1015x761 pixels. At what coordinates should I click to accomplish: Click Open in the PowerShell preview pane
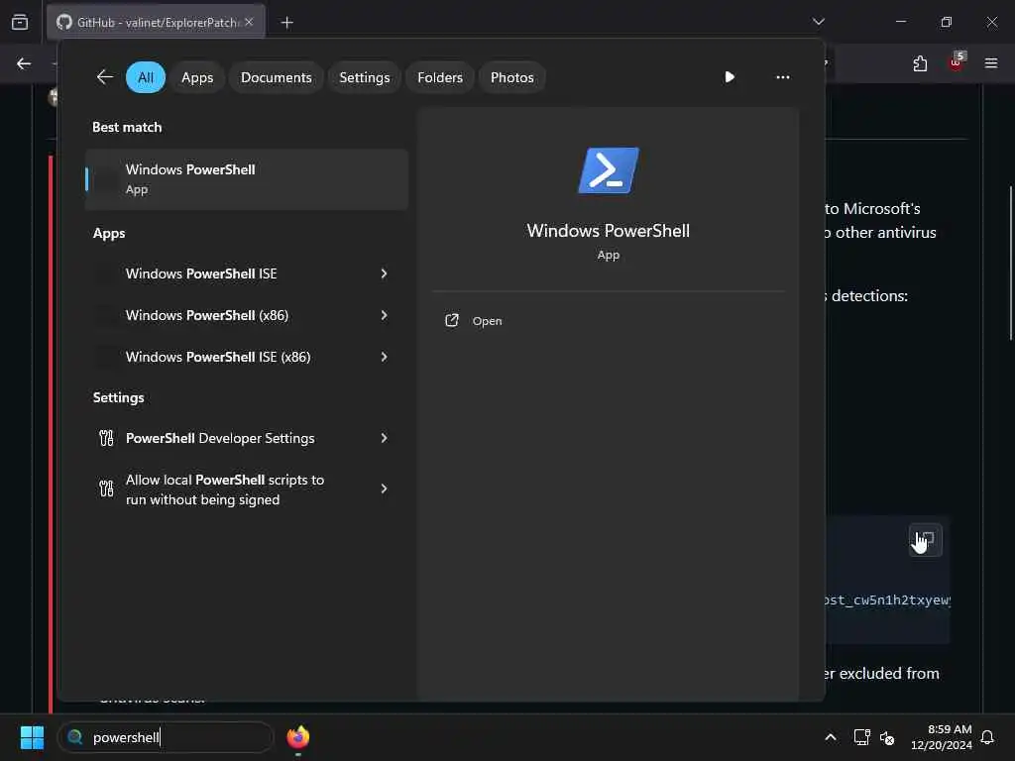click(487, 321)
